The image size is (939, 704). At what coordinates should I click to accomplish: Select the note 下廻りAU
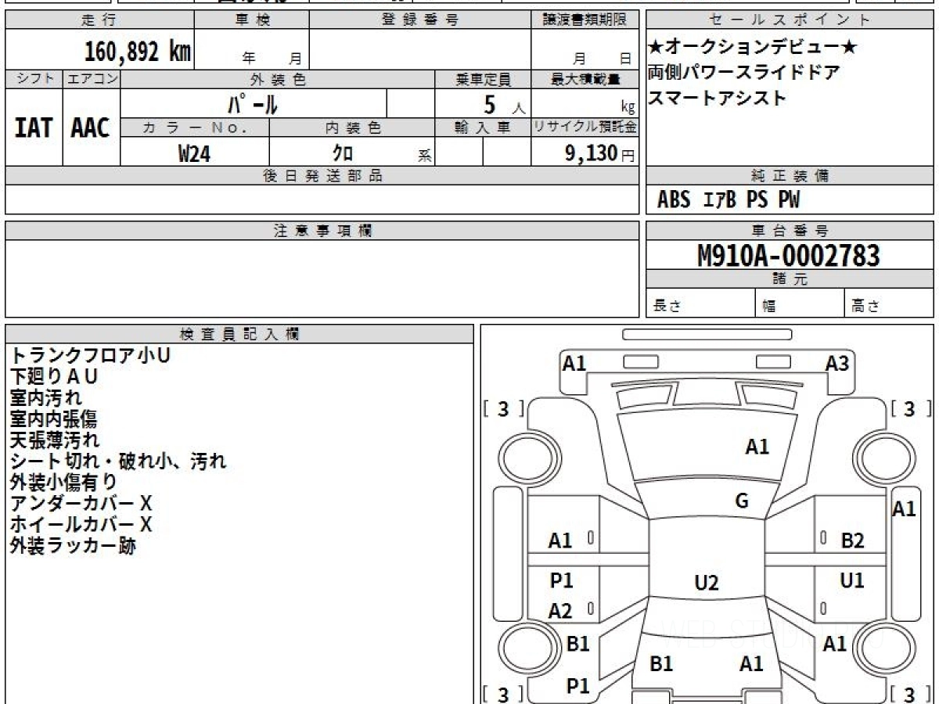(54, 377)
